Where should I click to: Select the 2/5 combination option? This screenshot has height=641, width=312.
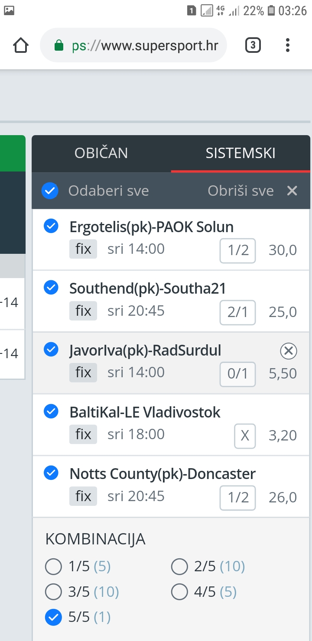click(179, 567)
